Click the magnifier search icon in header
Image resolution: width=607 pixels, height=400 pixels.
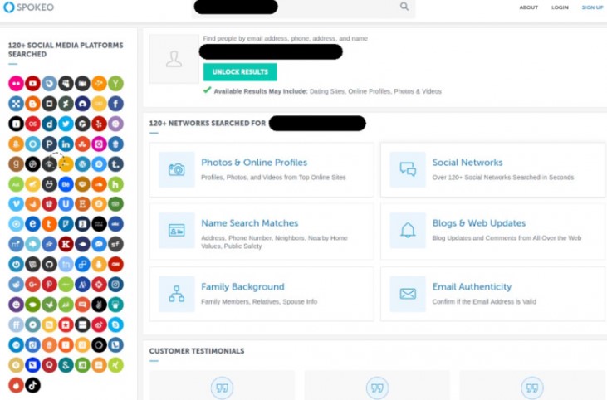[x=404, y=7]
